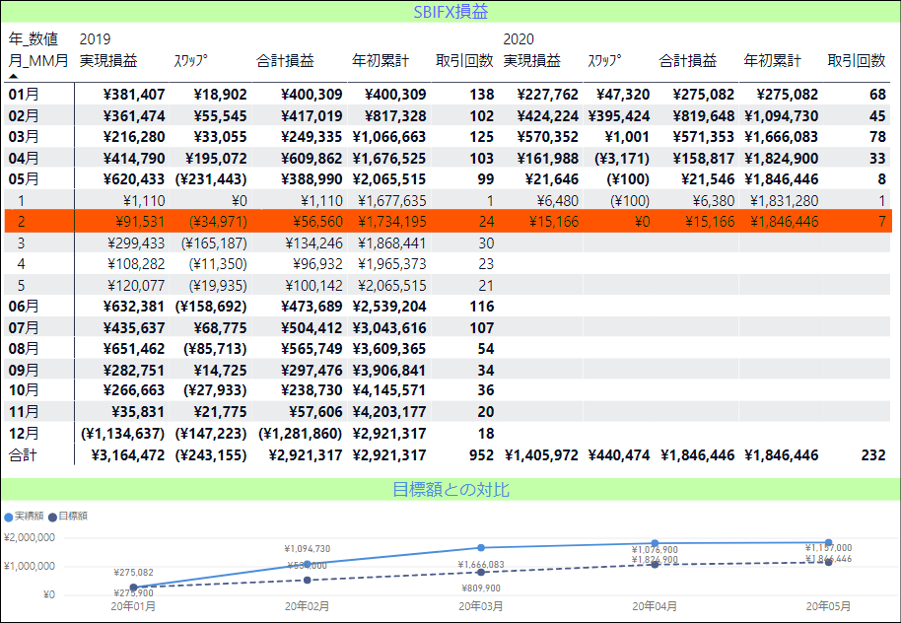Screen dimensions: 901x623
Task: Click the 2020 year column header
Action: (519, 39)
